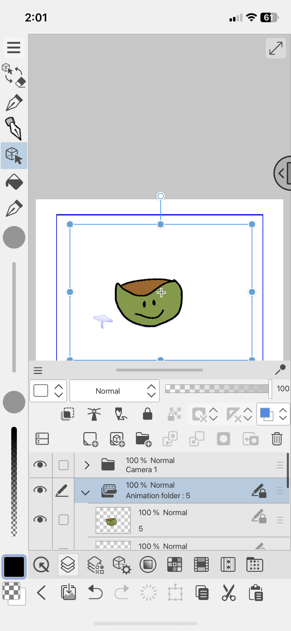
Task: Select black main color swatch
Action: pos(14,567)
